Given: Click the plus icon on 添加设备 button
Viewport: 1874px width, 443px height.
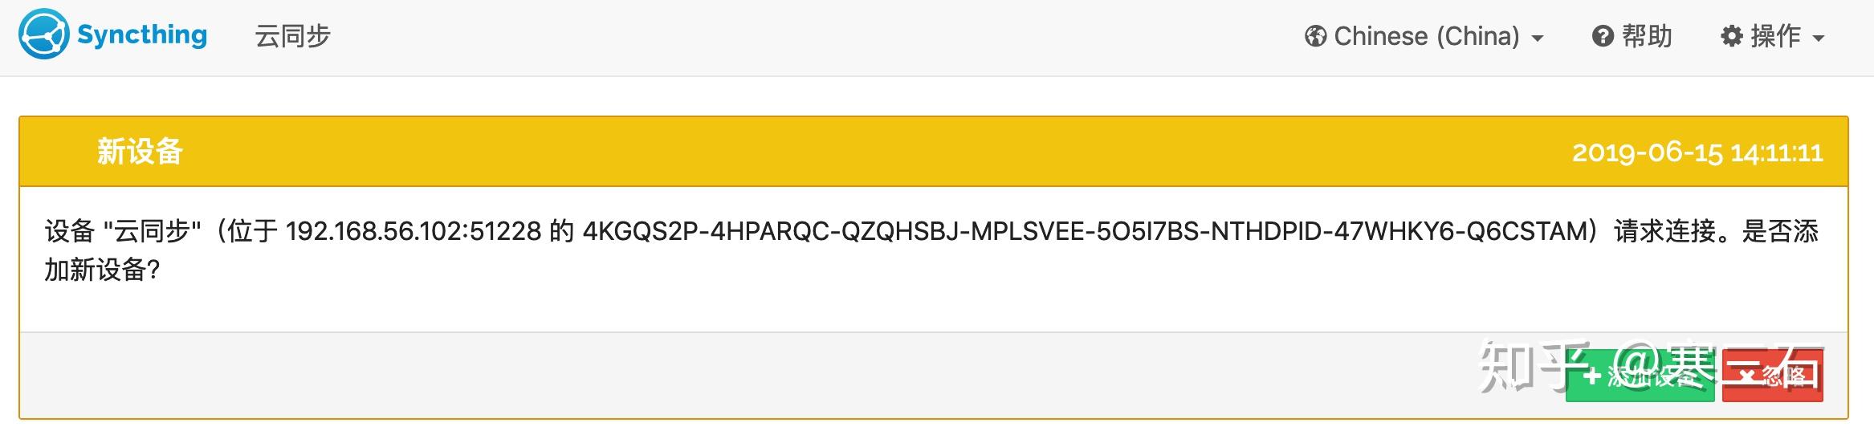Looking at the screenshot, I should (x=1593, y=376).
